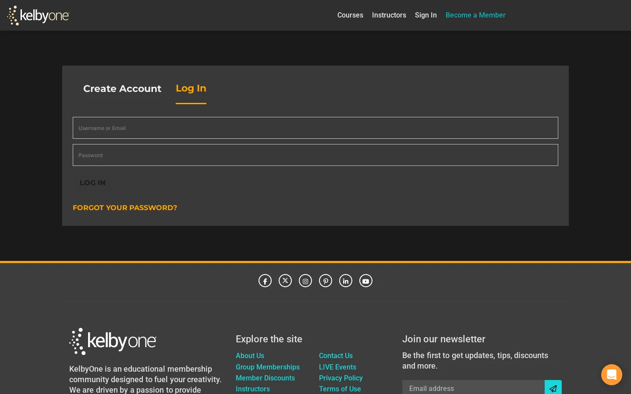Click Become a Member in header

475,15
